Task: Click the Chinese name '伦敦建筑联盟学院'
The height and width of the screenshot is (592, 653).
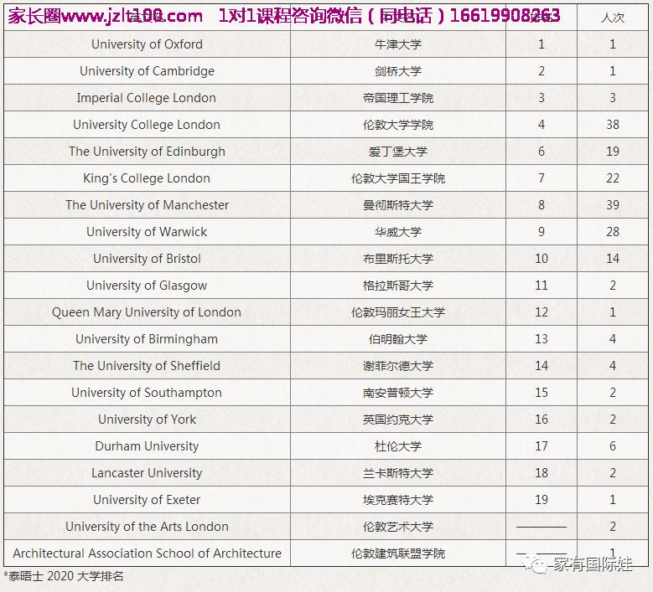Action: tap(398, 553)
